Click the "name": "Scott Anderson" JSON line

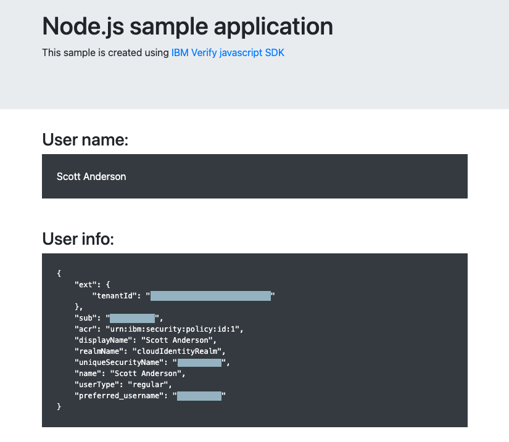tap(130, 374)
